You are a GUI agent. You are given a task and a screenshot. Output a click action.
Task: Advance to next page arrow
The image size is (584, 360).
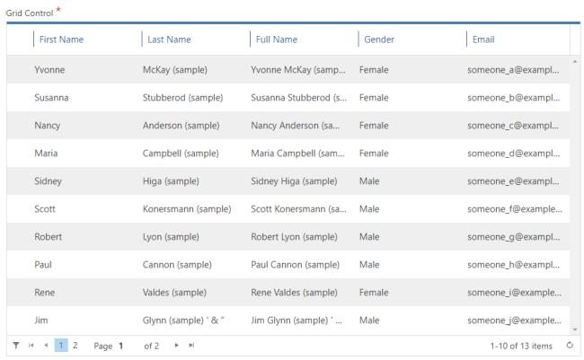pyautogui.click(x=176, y=346)
